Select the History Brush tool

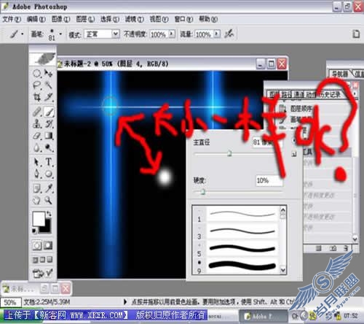49,124
